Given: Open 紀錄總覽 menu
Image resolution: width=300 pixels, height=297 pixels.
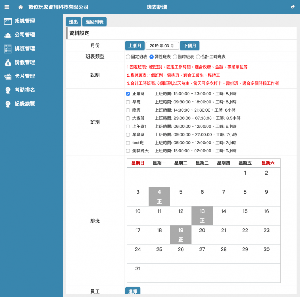Looking at the screenshot, I should tap(25, 104).
